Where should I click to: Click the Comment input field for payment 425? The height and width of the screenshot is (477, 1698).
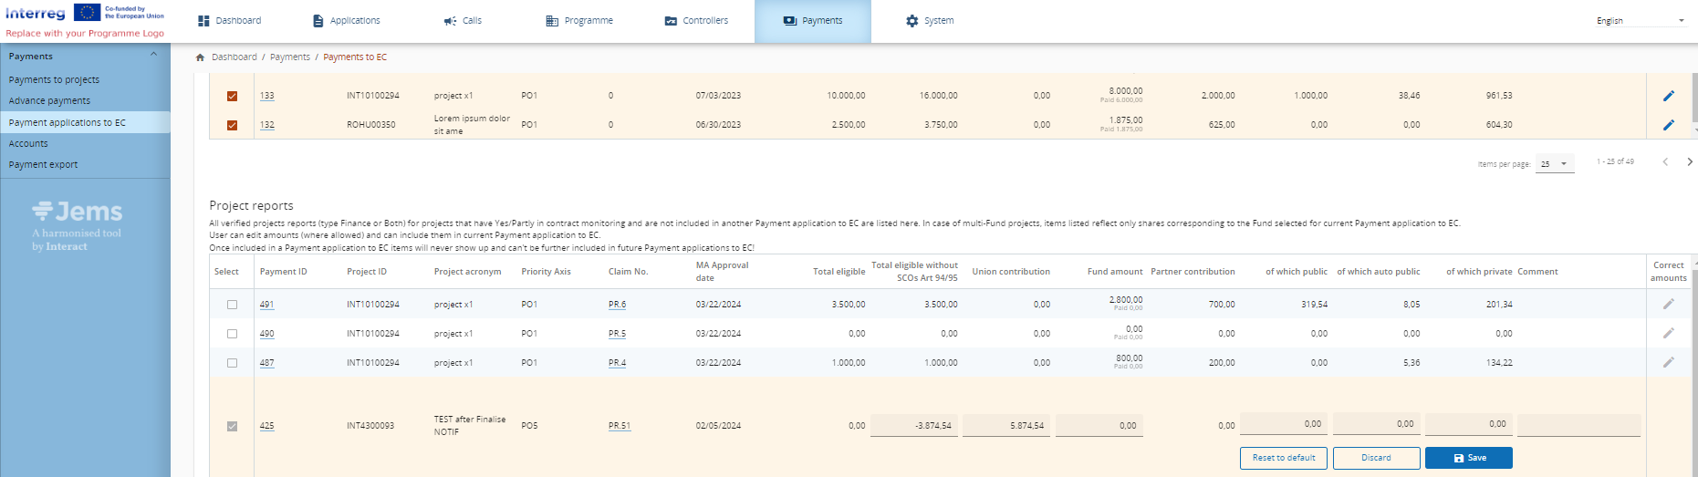pos(1578,425)
